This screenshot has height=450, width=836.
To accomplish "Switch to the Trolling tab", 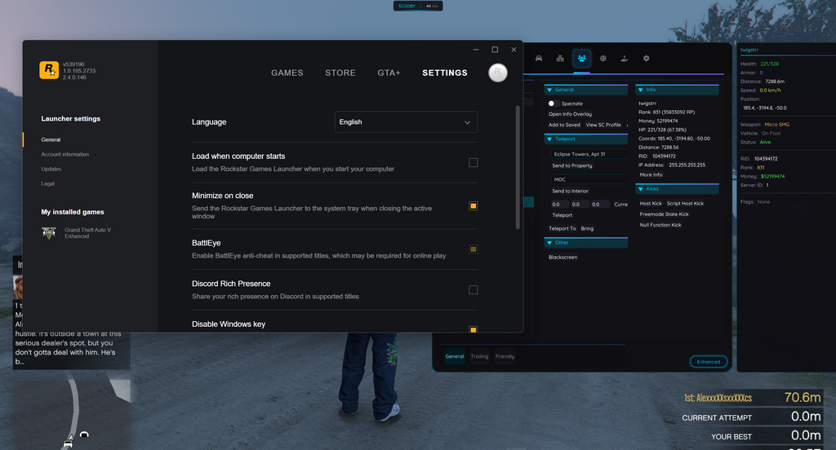I will (479, 356).
